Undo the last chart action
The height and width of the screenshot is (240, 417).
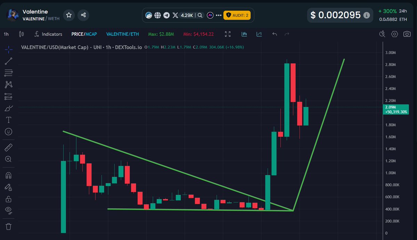tap(275, 34)
